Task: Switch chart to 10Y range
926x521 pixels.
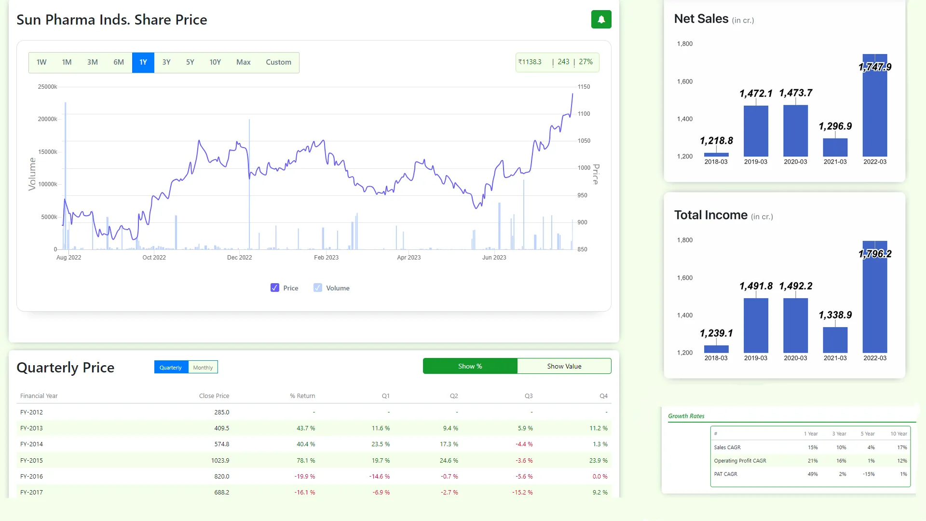Action: [x=215, y=62]
